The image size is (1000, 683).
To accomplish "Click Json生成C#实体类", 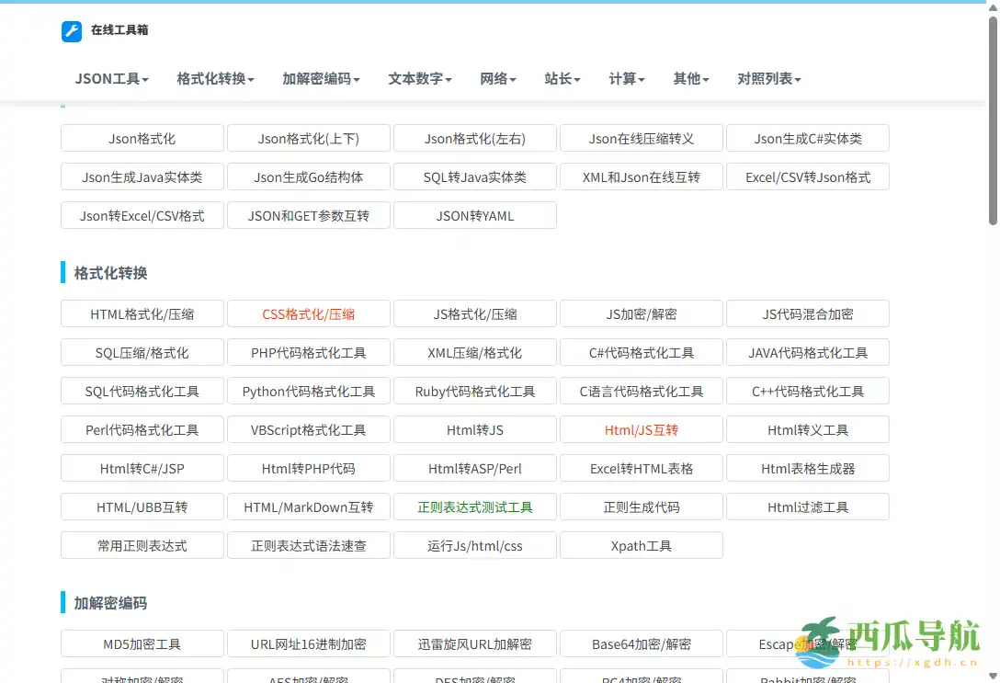I will 807,138.
